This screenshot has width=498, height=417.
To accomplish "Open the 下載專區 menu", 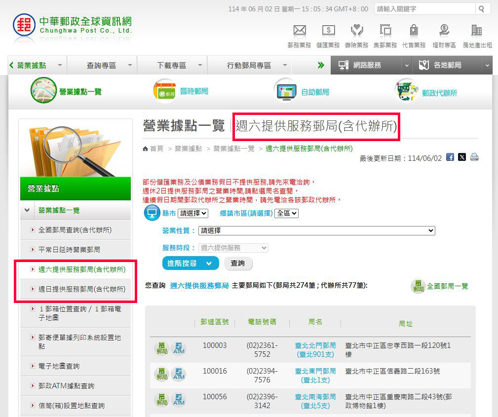I will [x=179, y=65].
